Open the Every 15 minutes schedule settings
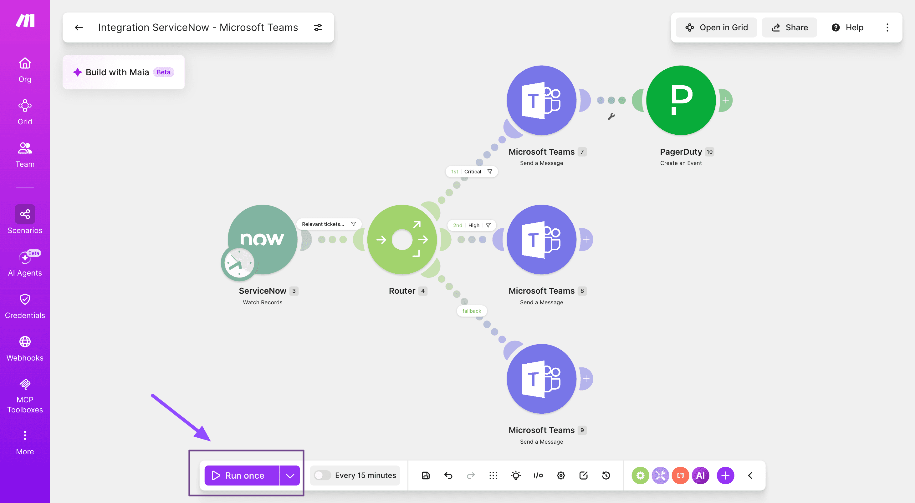Image resolution: width=915 pixels, height=503 pixels. tap(365, 475)
